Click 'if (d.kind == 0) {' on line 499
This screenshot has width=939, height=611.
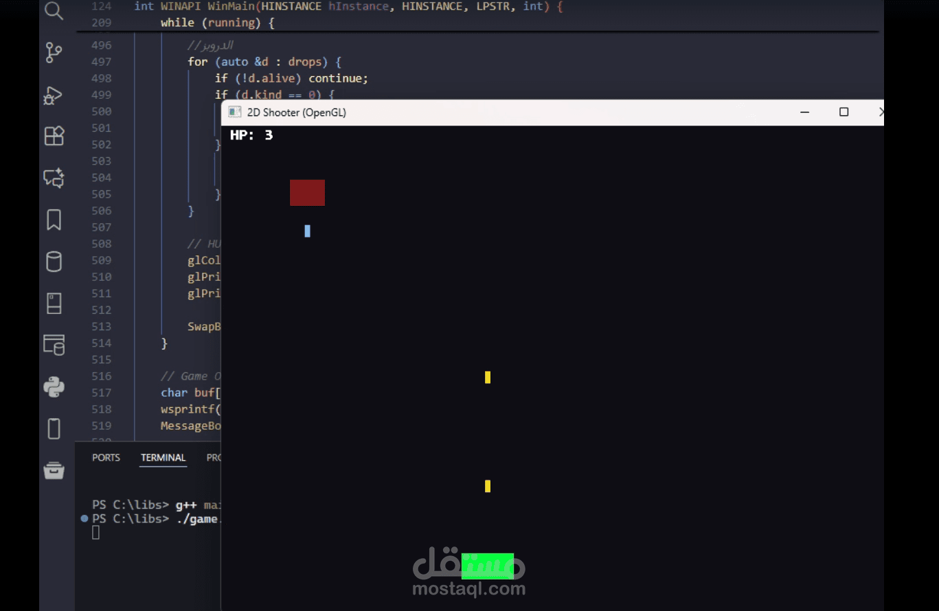tap(275, 95)
